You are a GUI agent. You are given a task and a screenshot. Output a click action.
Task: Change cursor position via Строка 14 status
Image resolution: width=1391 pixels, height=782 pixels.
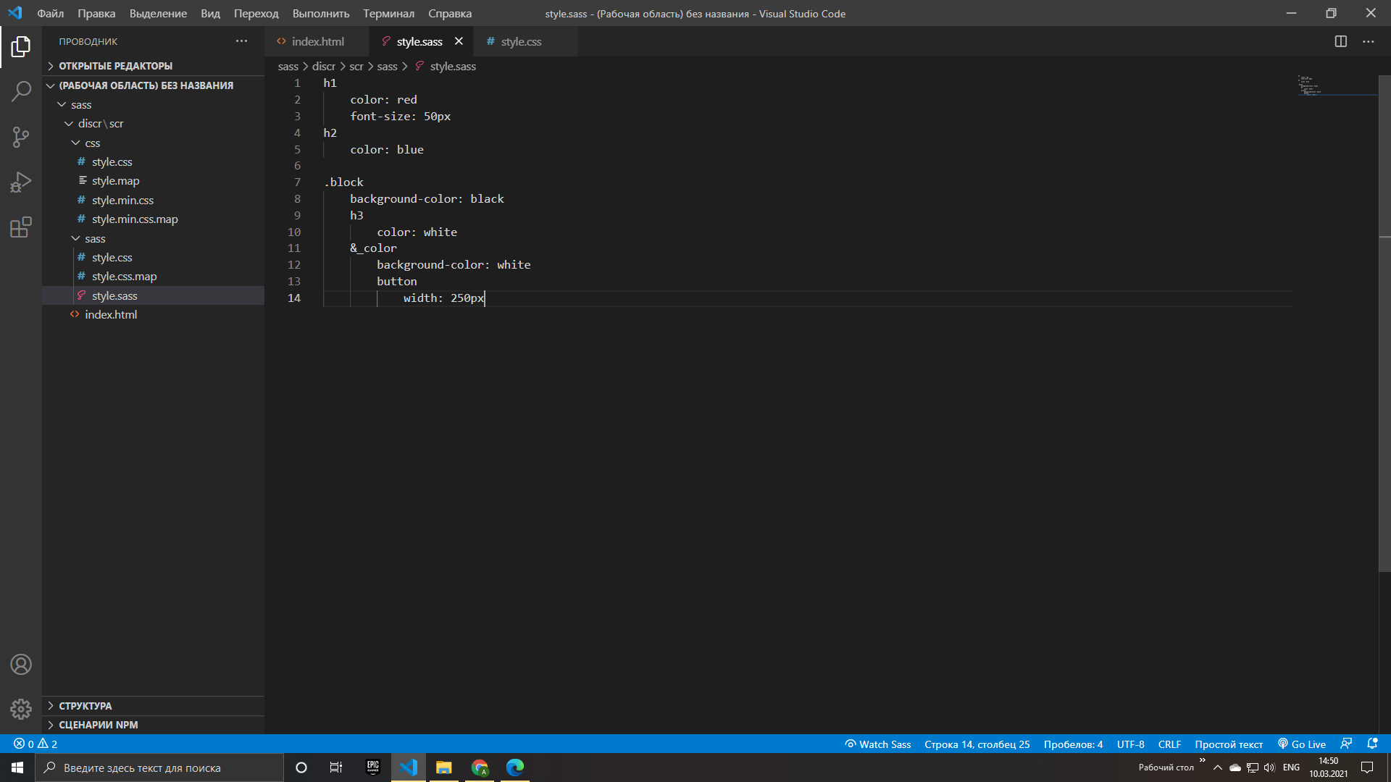pos(977,744)
